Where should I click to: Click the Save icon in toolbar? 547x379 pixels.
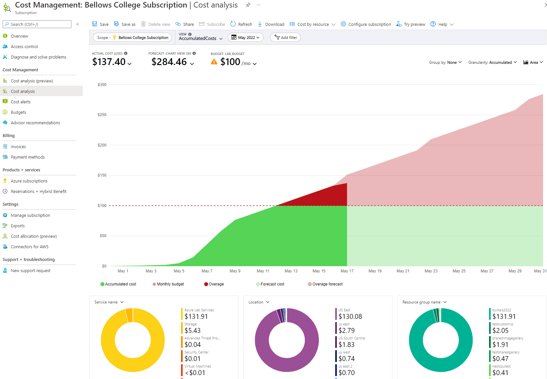tap(95, 24)
